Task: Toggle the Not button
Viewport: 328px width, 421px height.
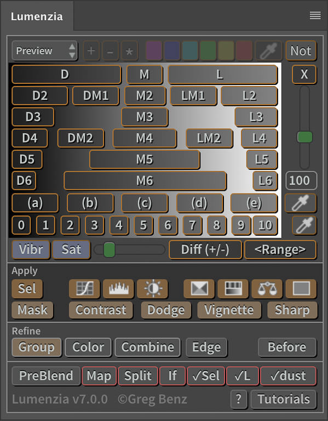Action: coord(301,50)
